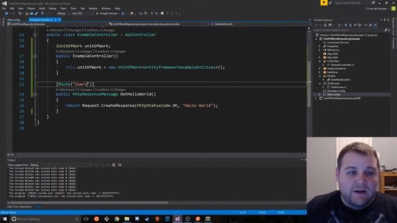Viewport: 397px width, 223px height.
Task: Select the Output tab at bottom
Action: click(37, 206)
